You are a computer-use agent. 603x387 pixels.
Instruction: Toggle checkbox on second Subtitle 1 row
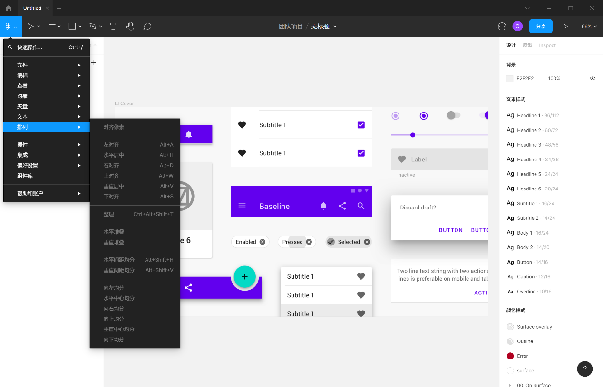tap(361, 153)
